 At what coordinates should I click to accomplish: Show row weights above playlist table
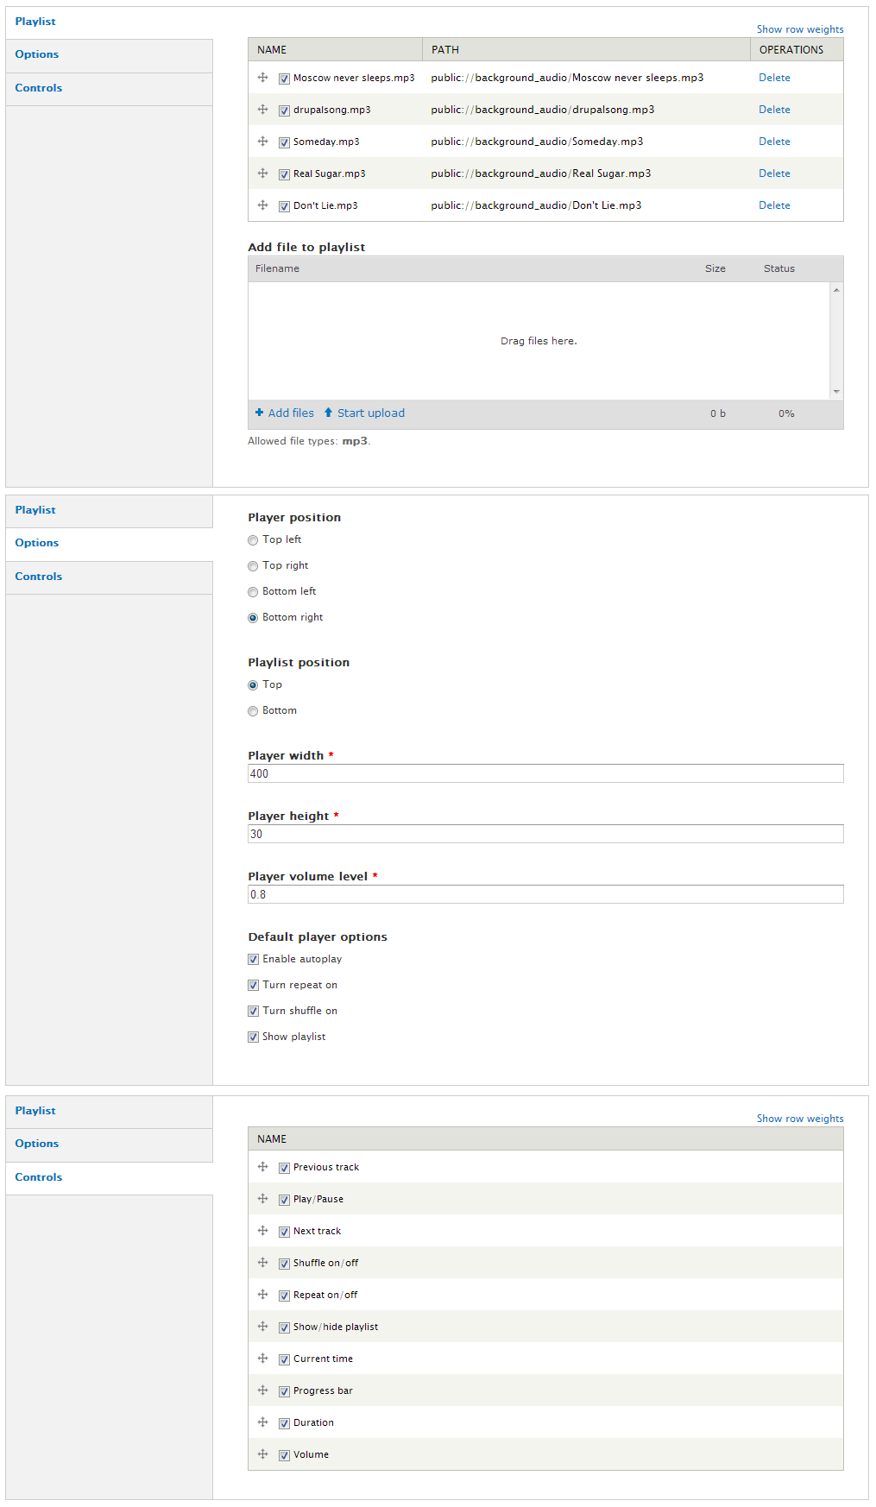(x=800, y=29)
